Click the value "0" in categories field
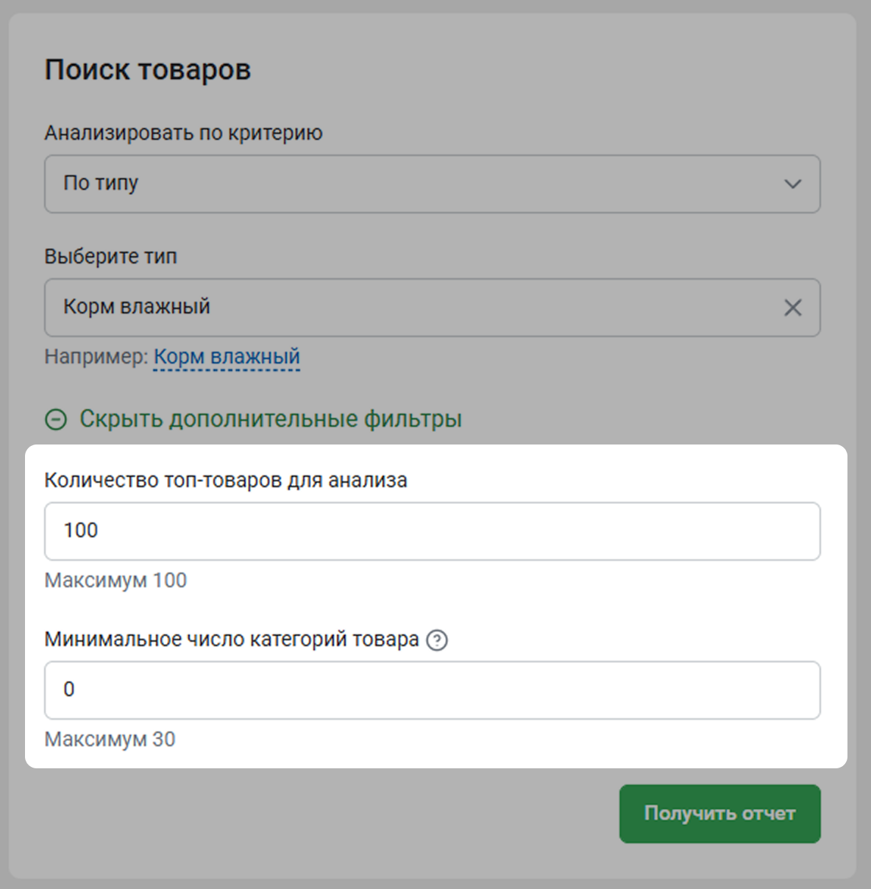The width and height of the screenshot is (871, 889). (x=69, y=690)
